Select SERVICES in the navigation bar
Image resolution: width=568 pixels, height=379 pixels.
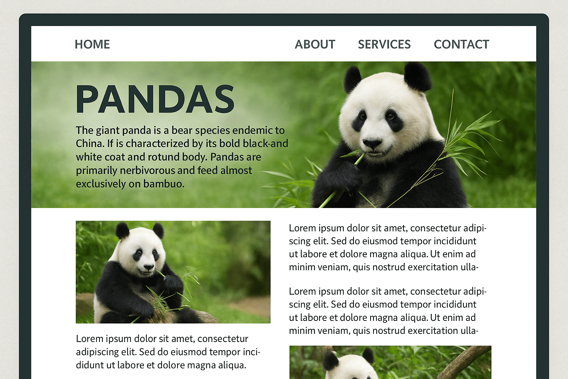click(x=384, y=44)
